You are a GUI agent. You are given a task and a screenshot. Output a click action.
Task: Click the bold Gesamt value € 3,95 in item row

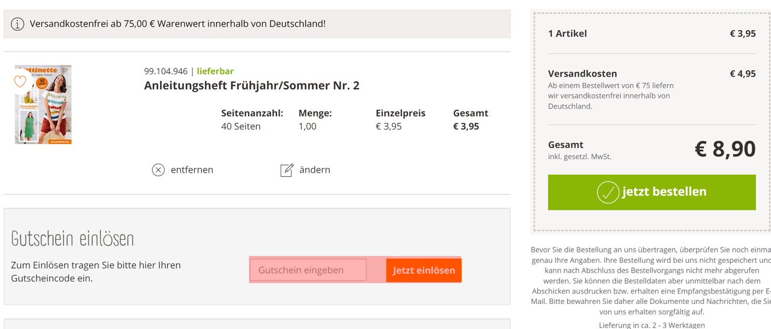466,126
